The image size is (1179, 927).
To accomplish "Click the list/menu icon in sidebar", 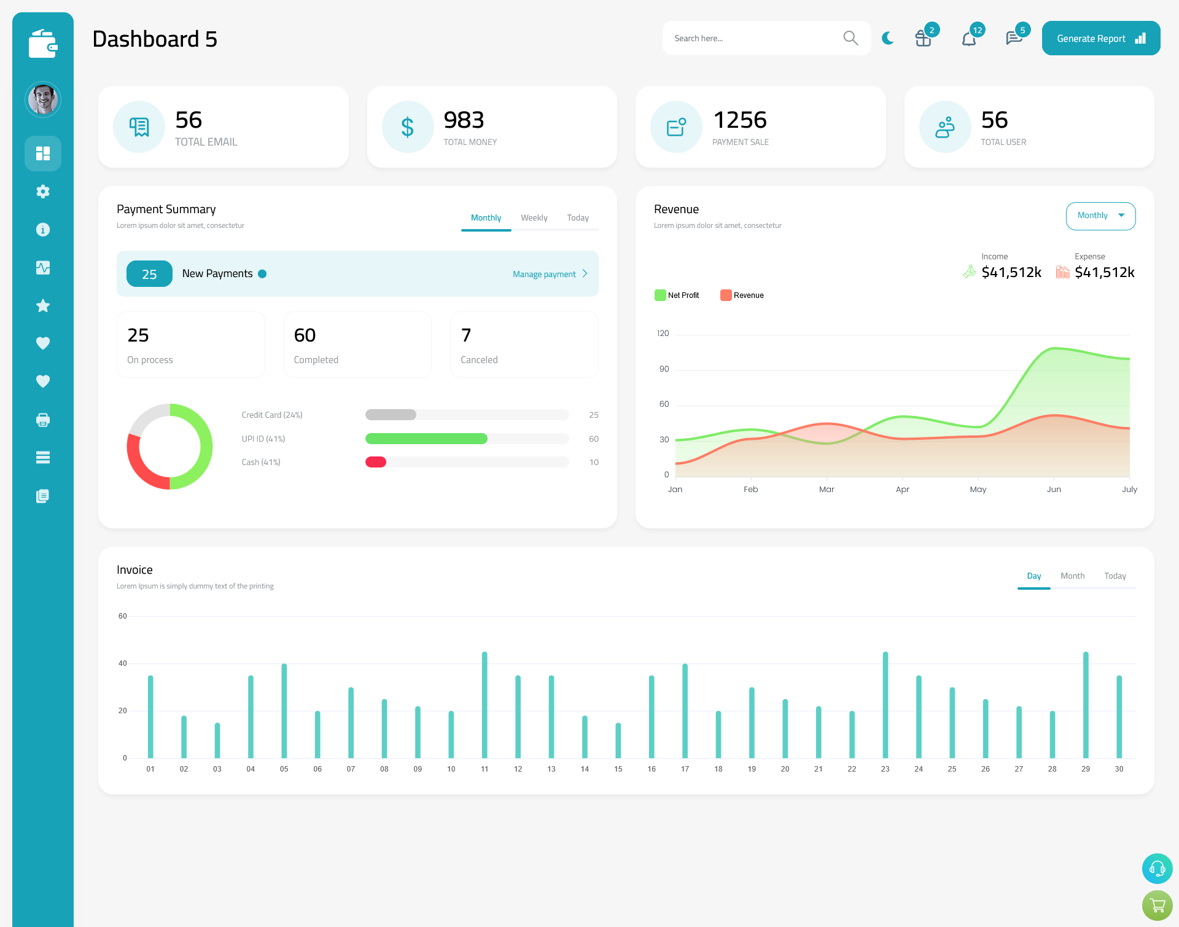I will [x=42, y=458].
